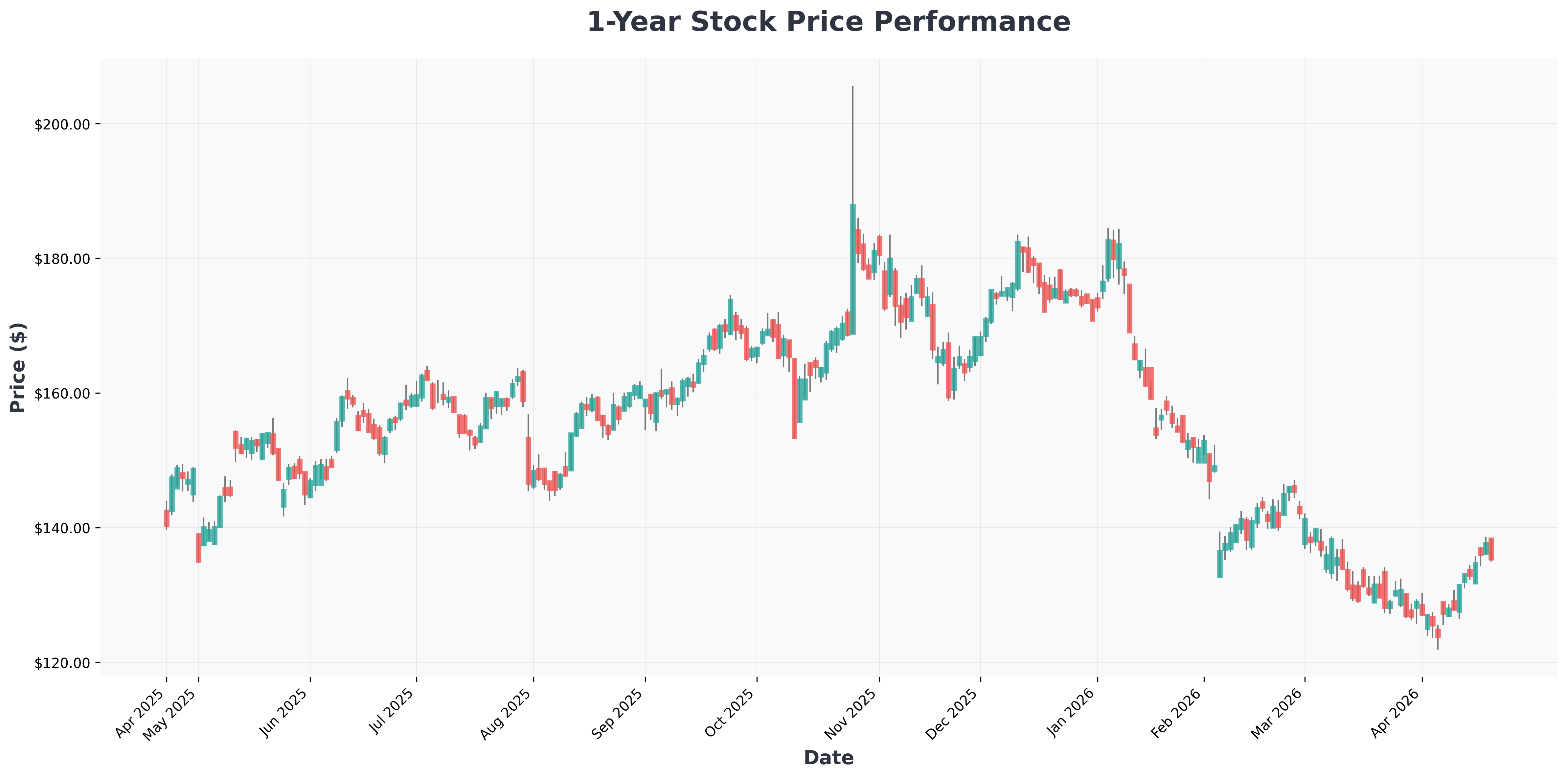Click the 'Price ($)' y-axis label

(x=18, y=367)
